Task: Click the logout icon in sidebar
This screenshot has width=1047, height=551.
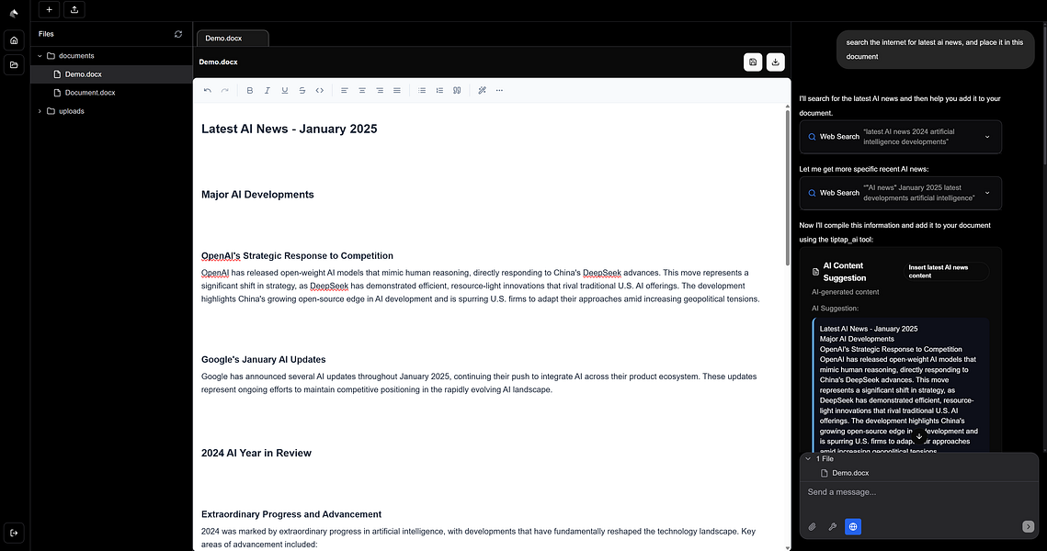Action: (x=14, y=533)
